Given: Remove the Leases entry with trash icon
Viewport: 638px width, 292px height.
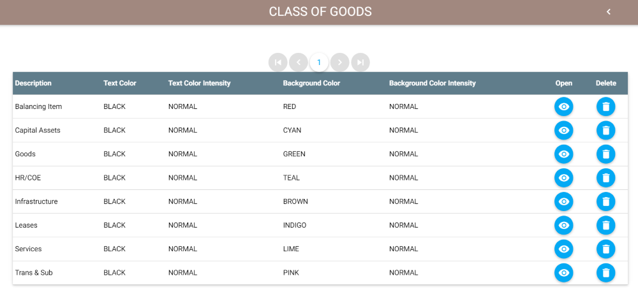Looking at the screenshot, I should point(605,225).
